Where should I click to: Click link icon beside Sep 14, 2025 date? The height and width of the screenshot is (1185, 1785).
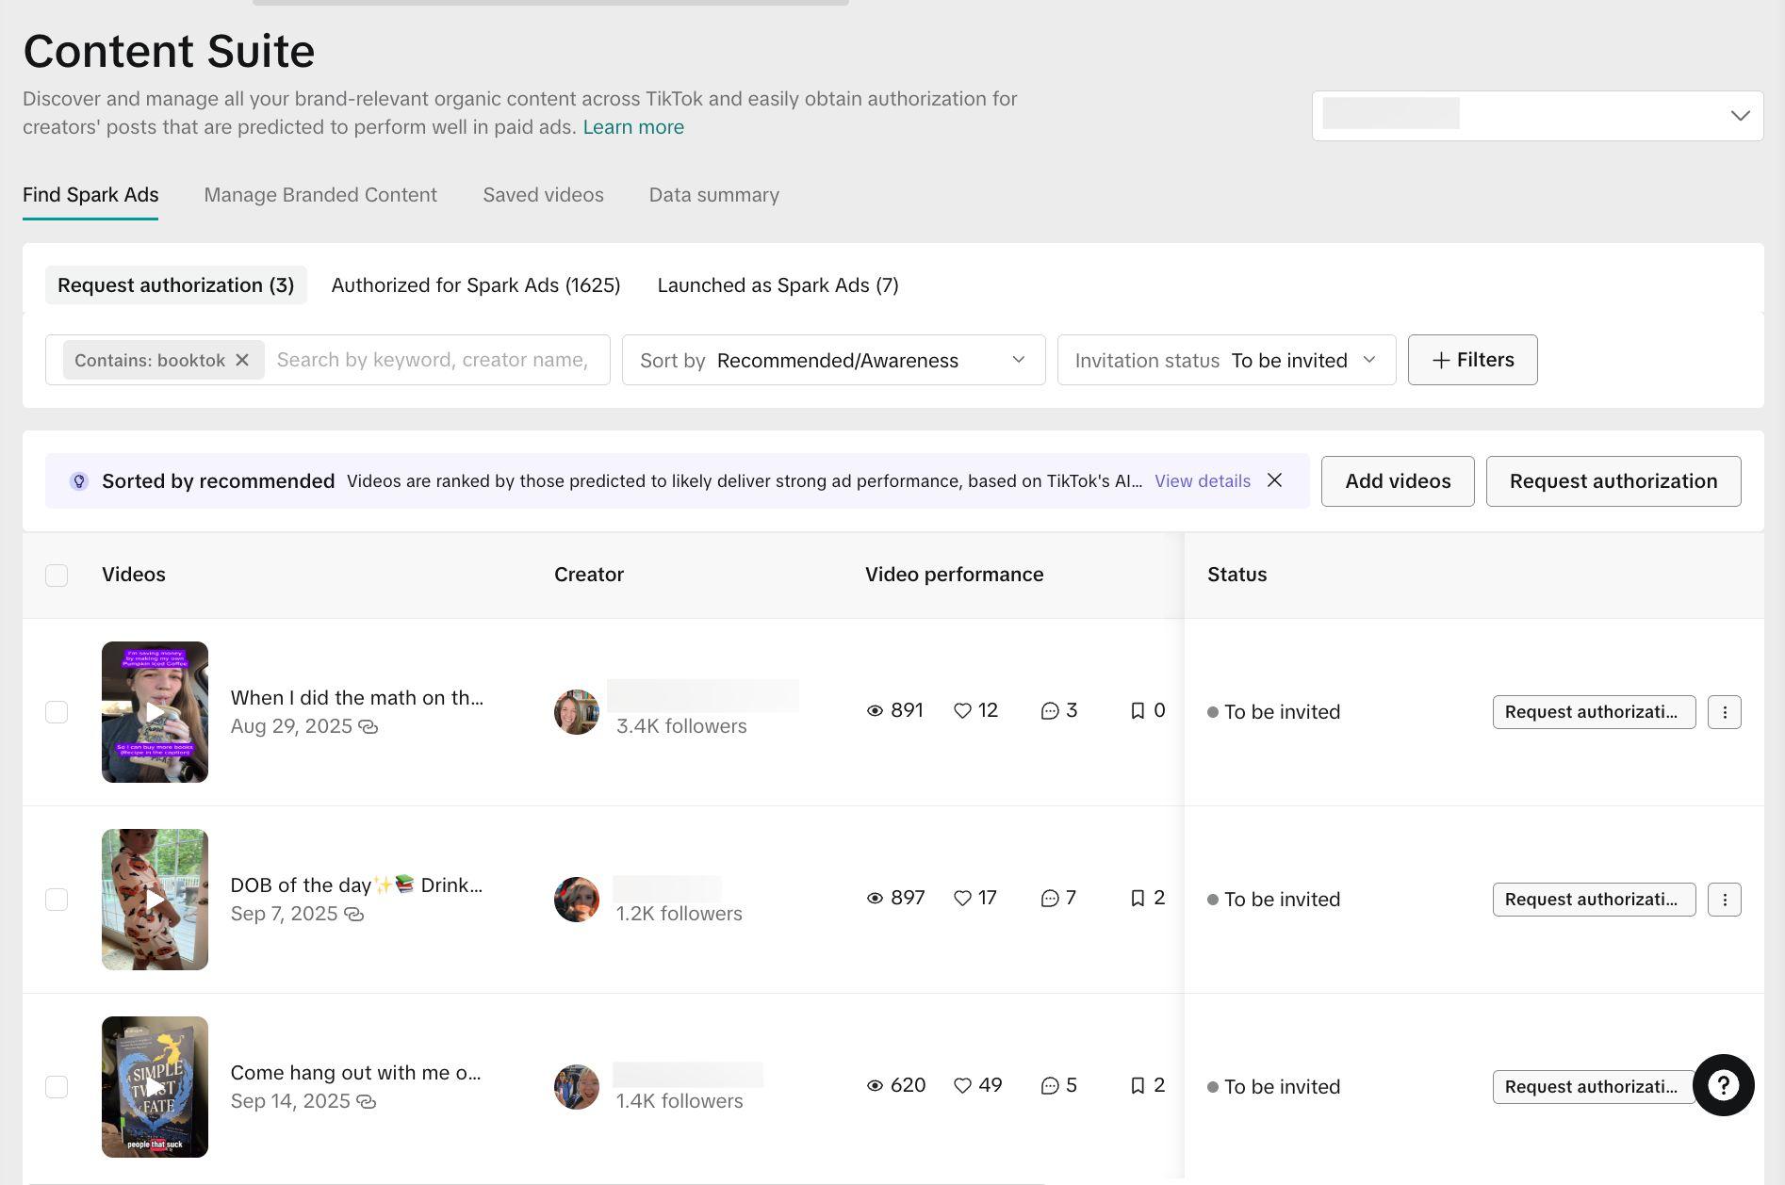pyautogui.click(x=367, y=1102)
